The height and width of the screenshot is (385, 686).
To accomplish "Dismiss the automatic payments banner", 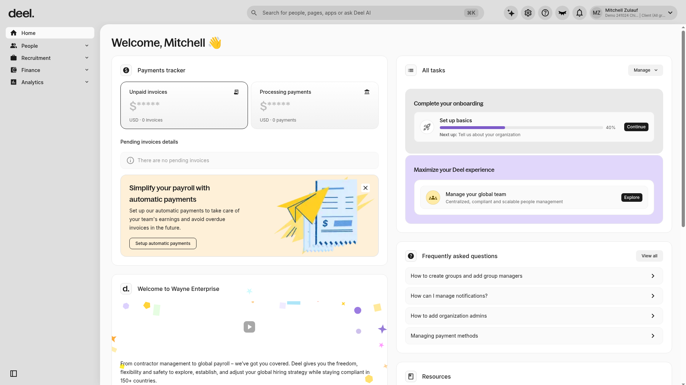I will [366, 188].
